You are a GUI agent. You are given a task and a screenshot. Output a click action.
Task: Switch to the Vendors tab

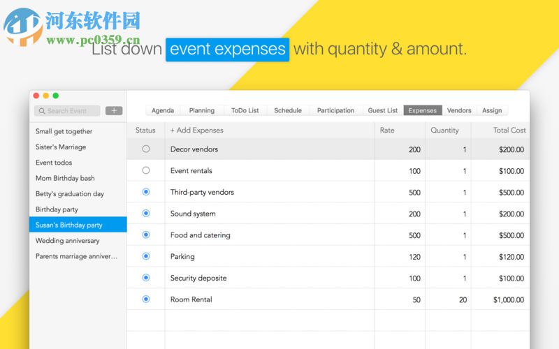(459, 110)
